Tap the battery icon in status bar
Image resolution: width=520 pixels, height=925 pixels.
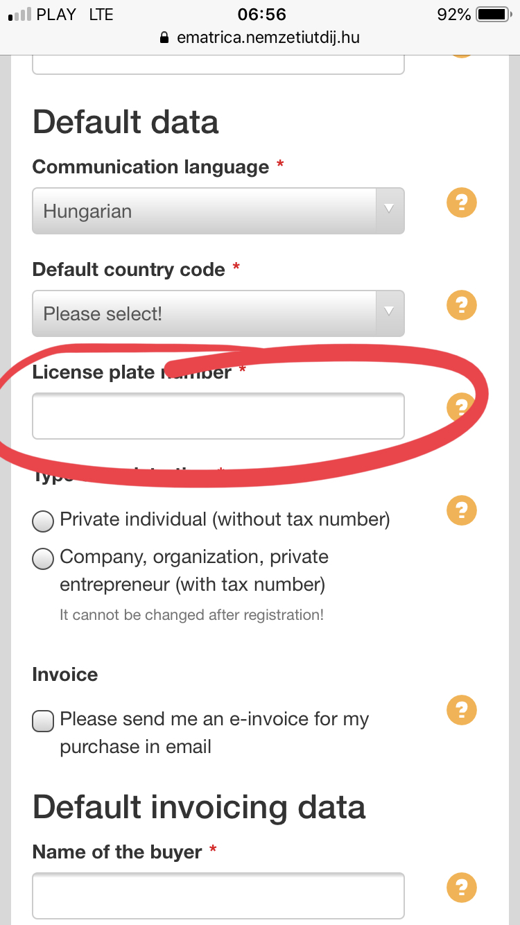pyautogui.click(x=493, y=15)
